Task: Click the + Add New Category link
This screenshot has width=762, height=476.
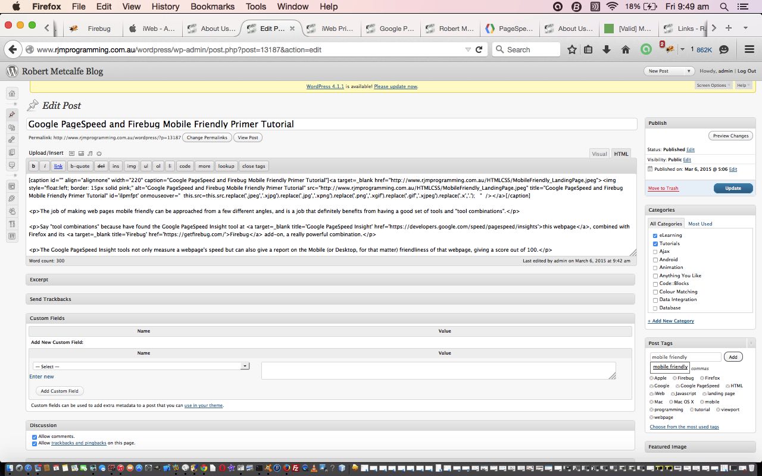Action: (x=671, y=321)
